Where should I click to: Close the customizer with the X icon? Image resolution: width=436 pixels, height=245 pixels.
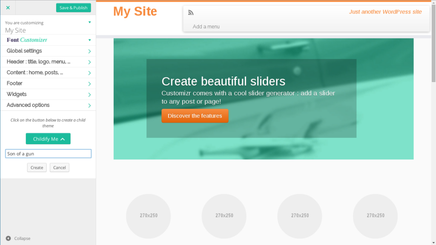(8, 8)
